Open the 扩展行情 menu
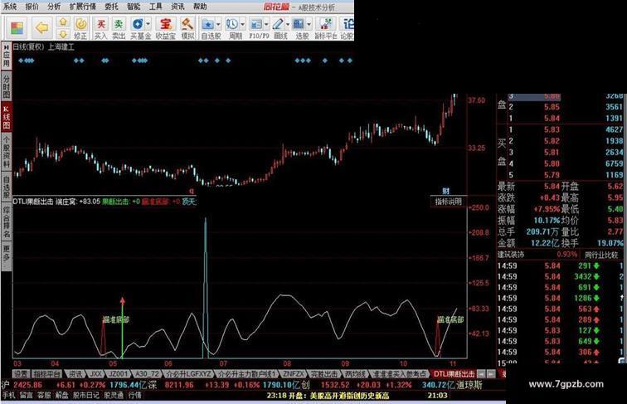 coord(83,7)
